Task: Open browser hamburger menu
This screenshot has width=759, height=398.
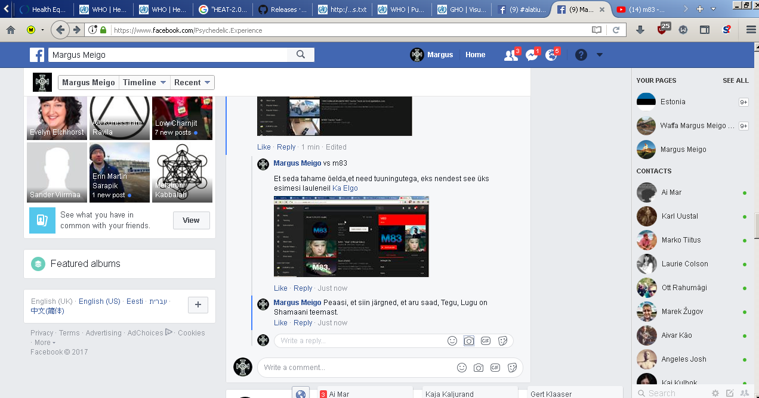Action: (x=751, y=30)
